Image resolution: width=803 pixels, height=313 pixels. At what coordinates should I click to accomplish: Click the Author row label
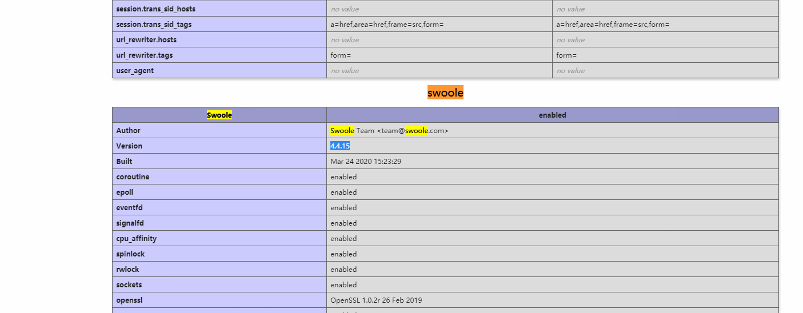coord(128,130)
